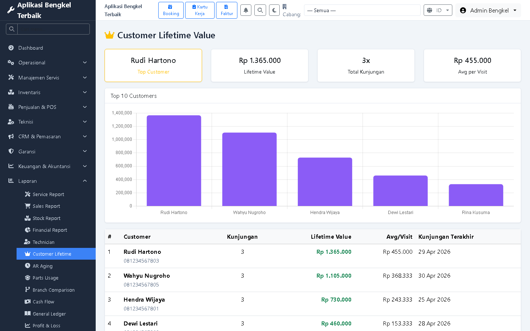Open the Service Report submenu item
530x331 pixels.
[x=56, y=194]
